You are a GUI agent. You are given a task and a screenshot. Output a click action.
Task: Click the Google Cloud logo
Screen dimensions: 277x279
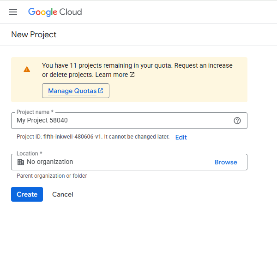(55, 12)
